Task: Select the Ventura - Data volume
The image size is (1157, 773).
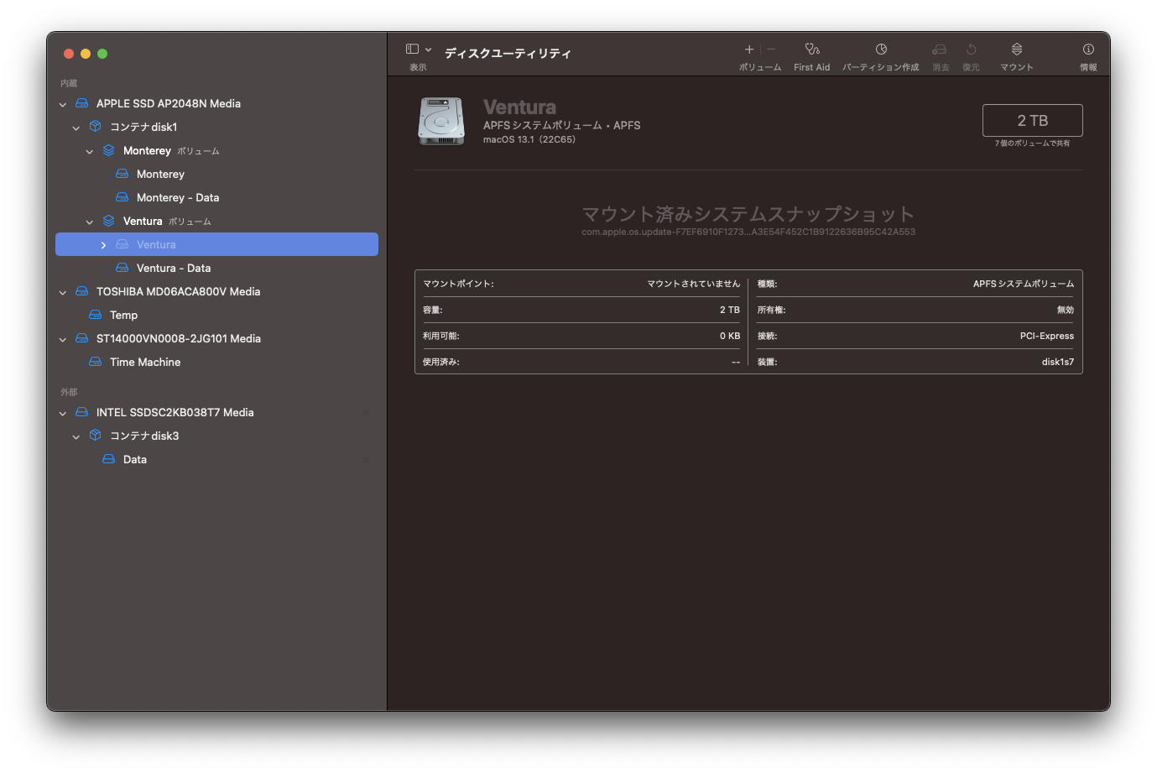Action: coord(174,268)
